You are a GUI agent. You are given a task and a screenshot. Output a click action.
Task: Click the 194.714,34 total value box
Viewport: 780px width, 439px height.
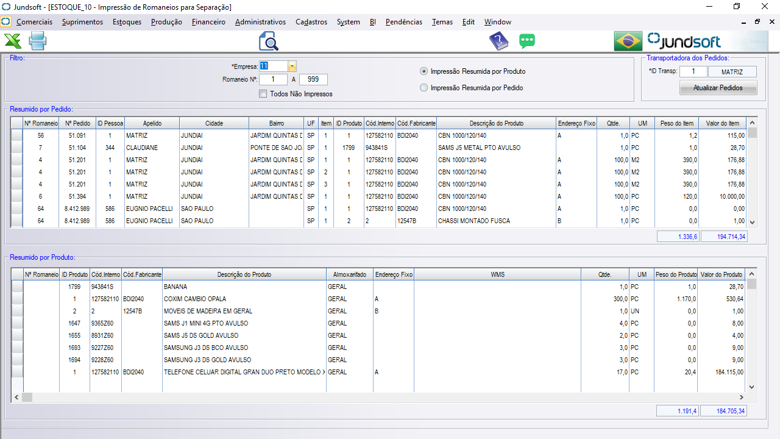click(x=724, y=236)
